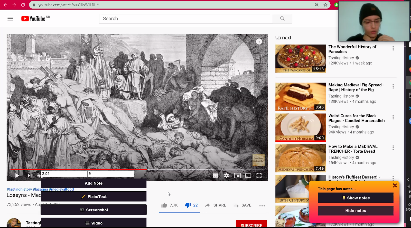Click TastingHistory channel under Pancakes video
This screenshot has width=411, height=228.
pos(341,58)
